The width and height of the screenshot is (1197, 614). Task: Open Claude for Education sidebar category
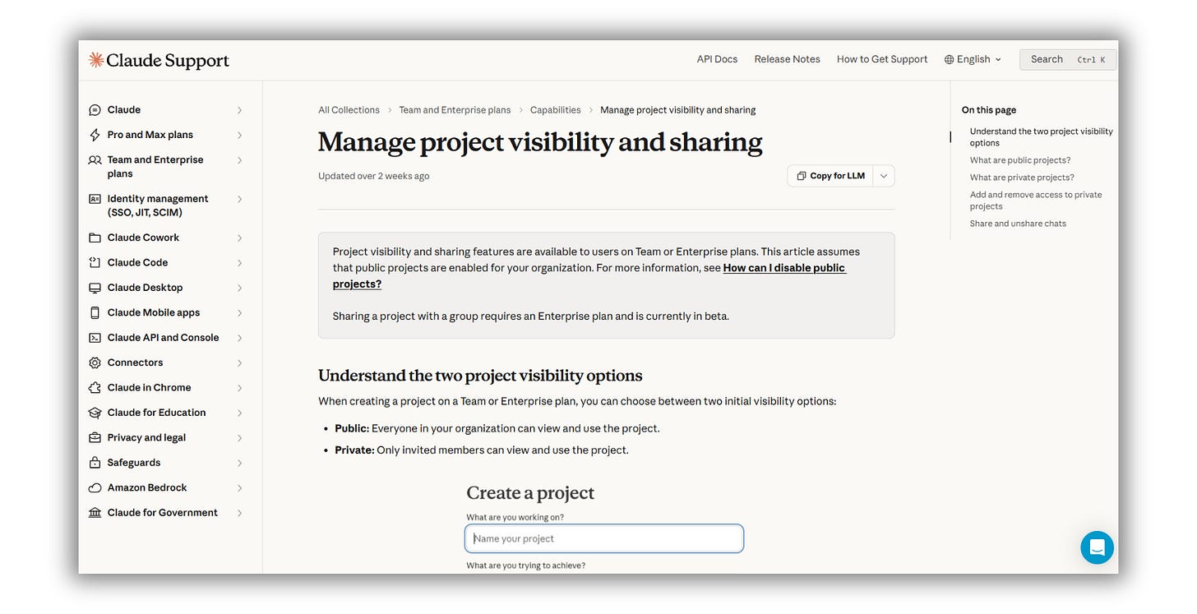[156, 413]
